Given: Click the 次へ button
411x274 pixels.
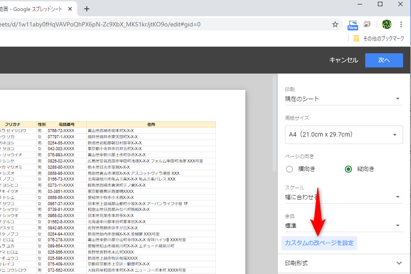Looking at the screenshot, I should pyautogui.click(x=384, y=60).
